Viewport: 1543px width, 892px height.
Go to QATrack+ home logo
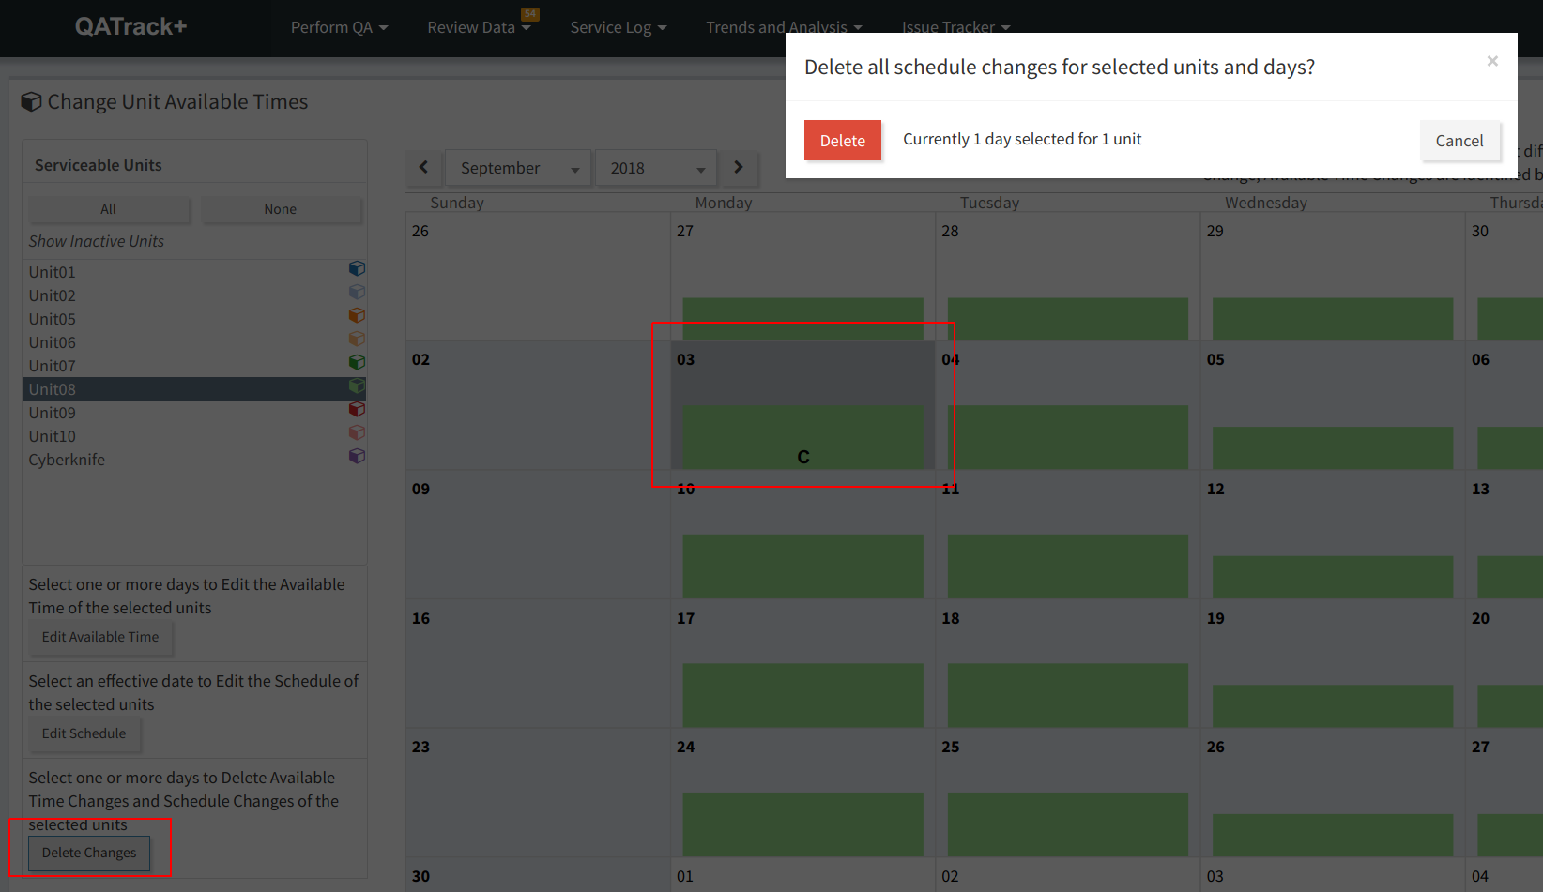click(130, 26)
